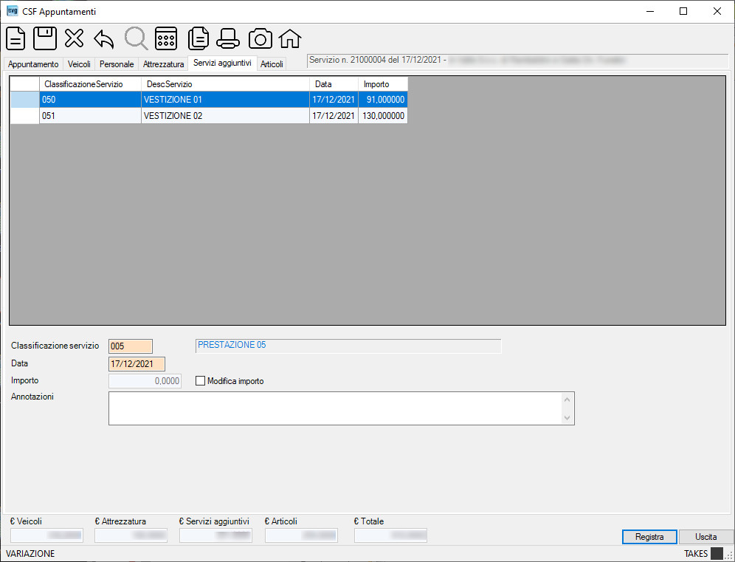735x562 pixels.
Task: Click the Classificazione servizio code field
Action: click(x=131, y=346)
